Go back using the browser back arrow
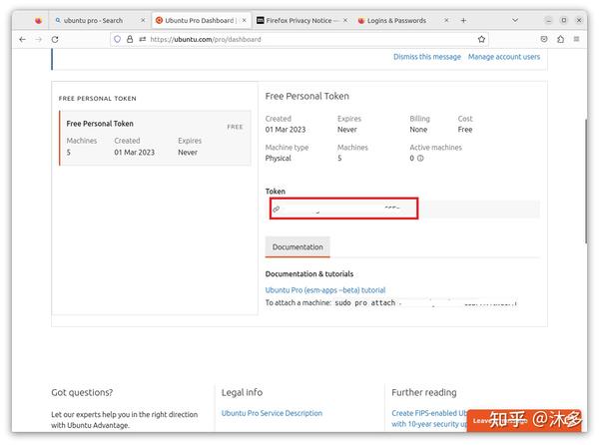 pyautogui.click(x=22, y=39)
